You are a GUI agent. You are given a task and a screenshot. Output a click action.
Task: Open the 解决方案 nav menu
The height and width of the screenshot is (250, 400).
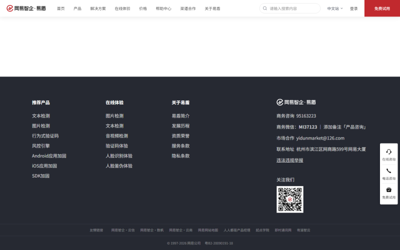[x=98, y=8]
